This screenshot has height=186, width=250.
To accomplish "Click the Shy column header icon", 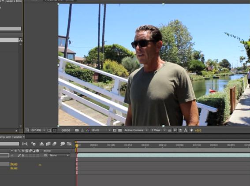I will 12,151.
